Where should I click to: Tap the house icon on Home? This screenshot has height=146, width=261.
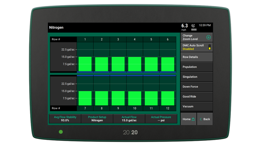coord(193,119)
